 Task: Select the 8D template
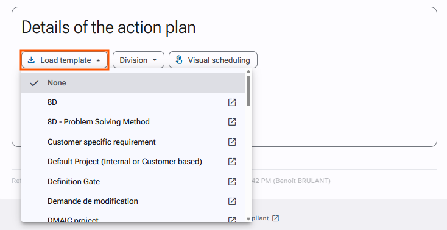pos(133,102)
